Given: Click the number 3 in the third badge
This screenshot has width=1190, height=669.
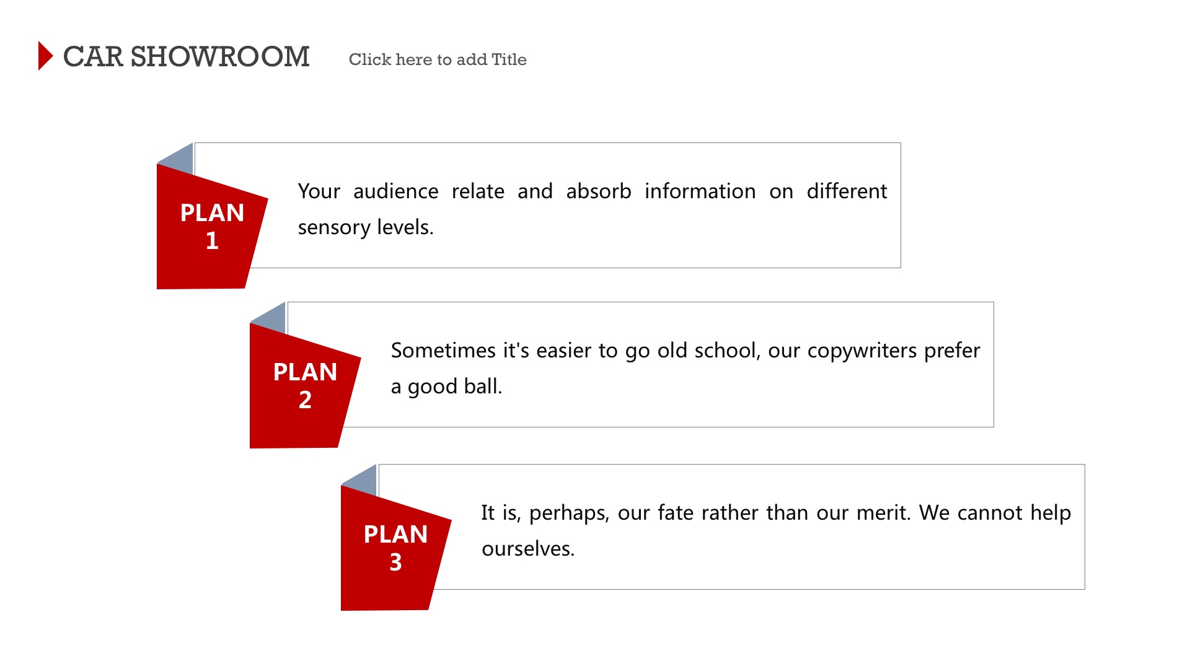Looking at the screenshot, I should tap(395, 562).
